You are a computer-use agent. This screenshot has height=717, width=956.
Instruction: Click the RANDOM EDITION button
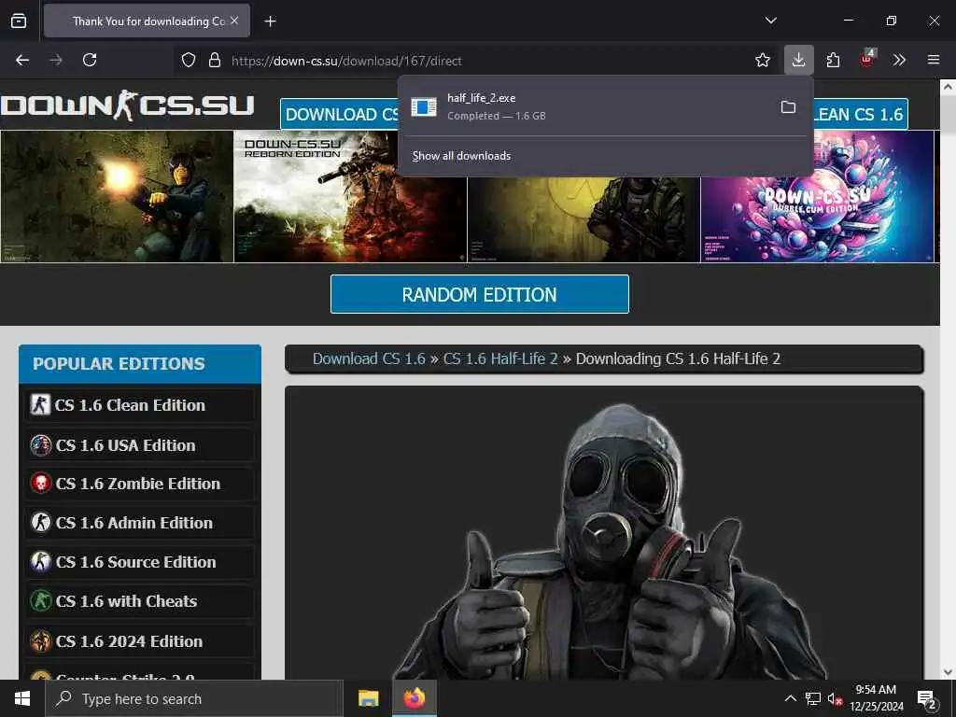pyautogui.click(x=479, y=294)
